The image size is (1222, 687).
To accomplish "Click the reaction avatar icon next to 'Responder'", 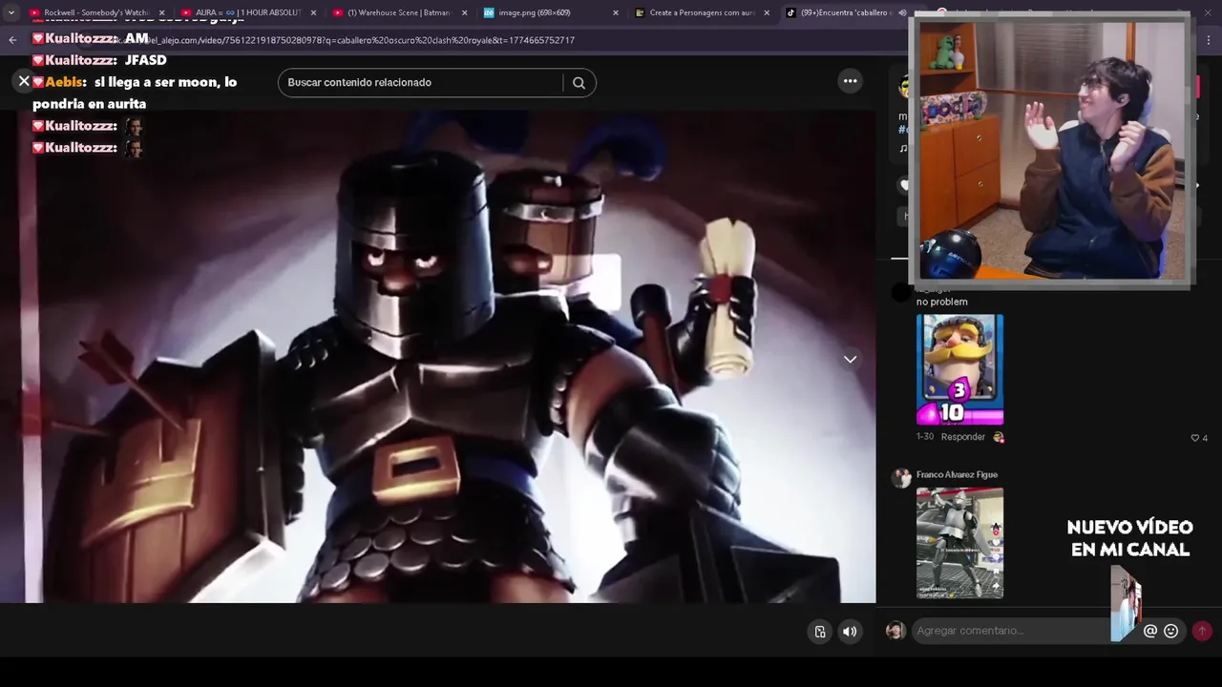I will 999,437.
